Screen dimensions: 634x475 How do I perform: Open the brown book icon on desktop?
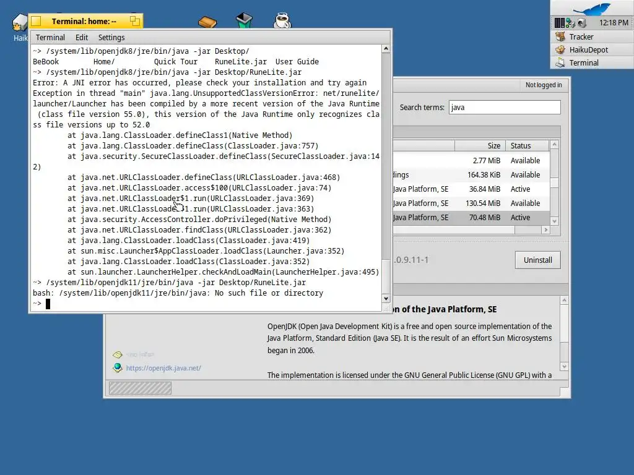pyautogui.click(x=207, y=22)
